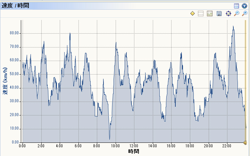Click the 80.00 speed axis value
Image resolution: width=250 pixels, height=156 pixels.
tap(14, 33)
